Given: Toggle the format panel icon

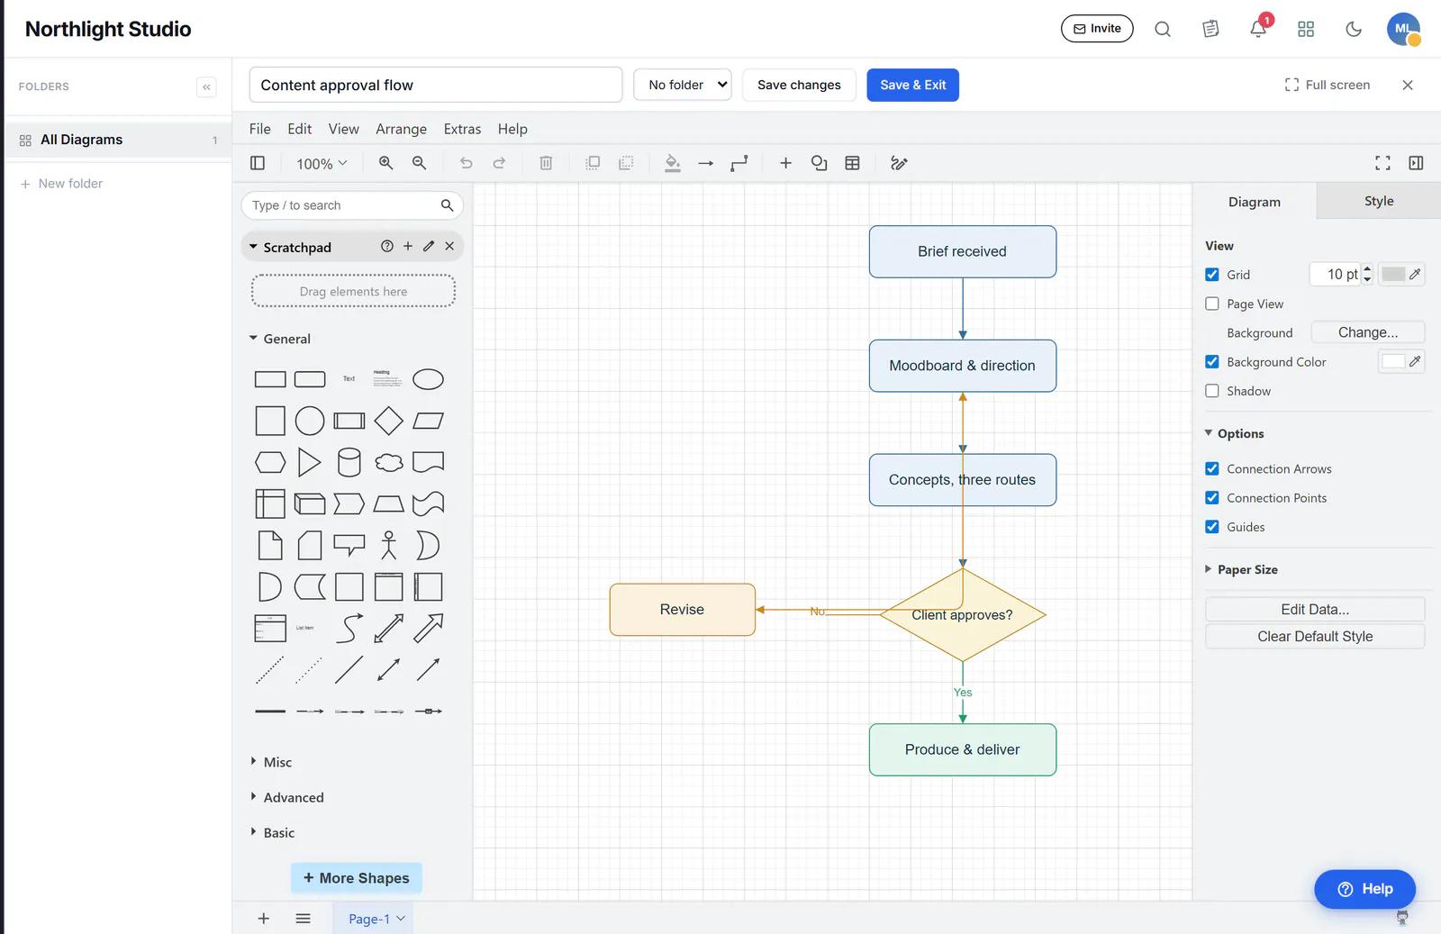Looking at the screenshot, I should point(1416,163).
